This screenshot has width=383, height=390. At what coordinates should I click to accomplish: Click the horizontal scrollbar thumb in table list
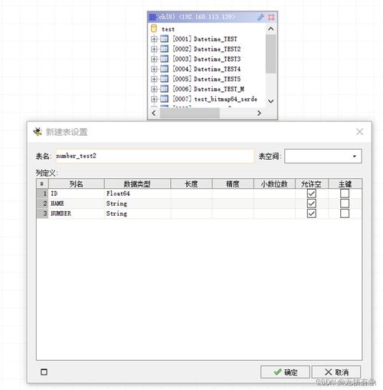pyautogui.click(x=190, y=113)
